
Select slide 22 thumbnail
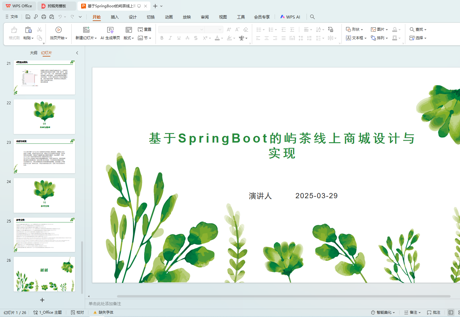tap(44, 117)
